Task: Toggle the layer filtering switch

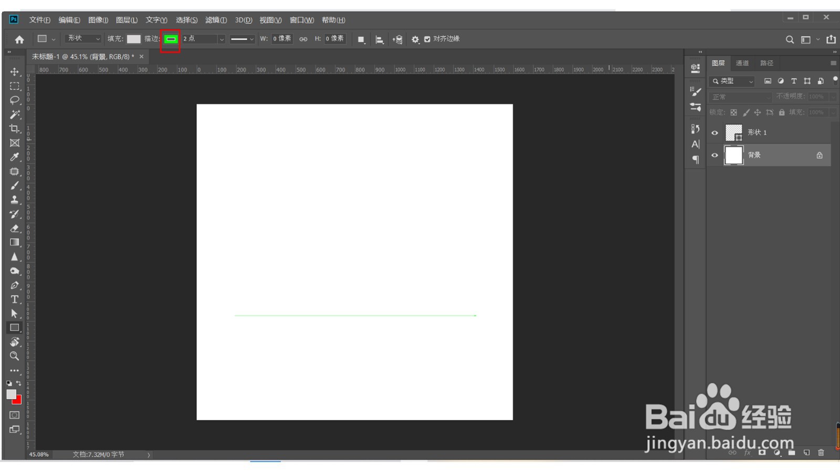Action: 835,80
